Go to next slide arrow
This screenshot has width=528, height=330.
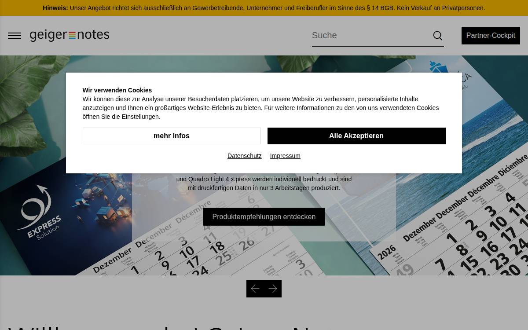point(273,289)
